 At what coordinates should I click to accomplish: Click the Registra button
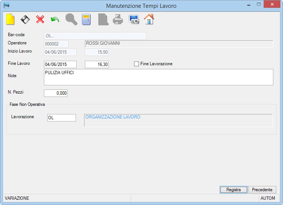coord(233,190)
